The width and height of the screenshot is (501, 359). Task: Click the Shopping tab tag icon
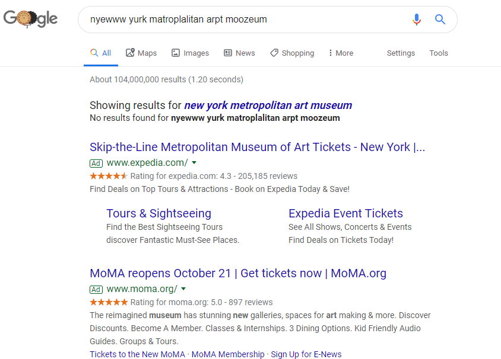274,53
